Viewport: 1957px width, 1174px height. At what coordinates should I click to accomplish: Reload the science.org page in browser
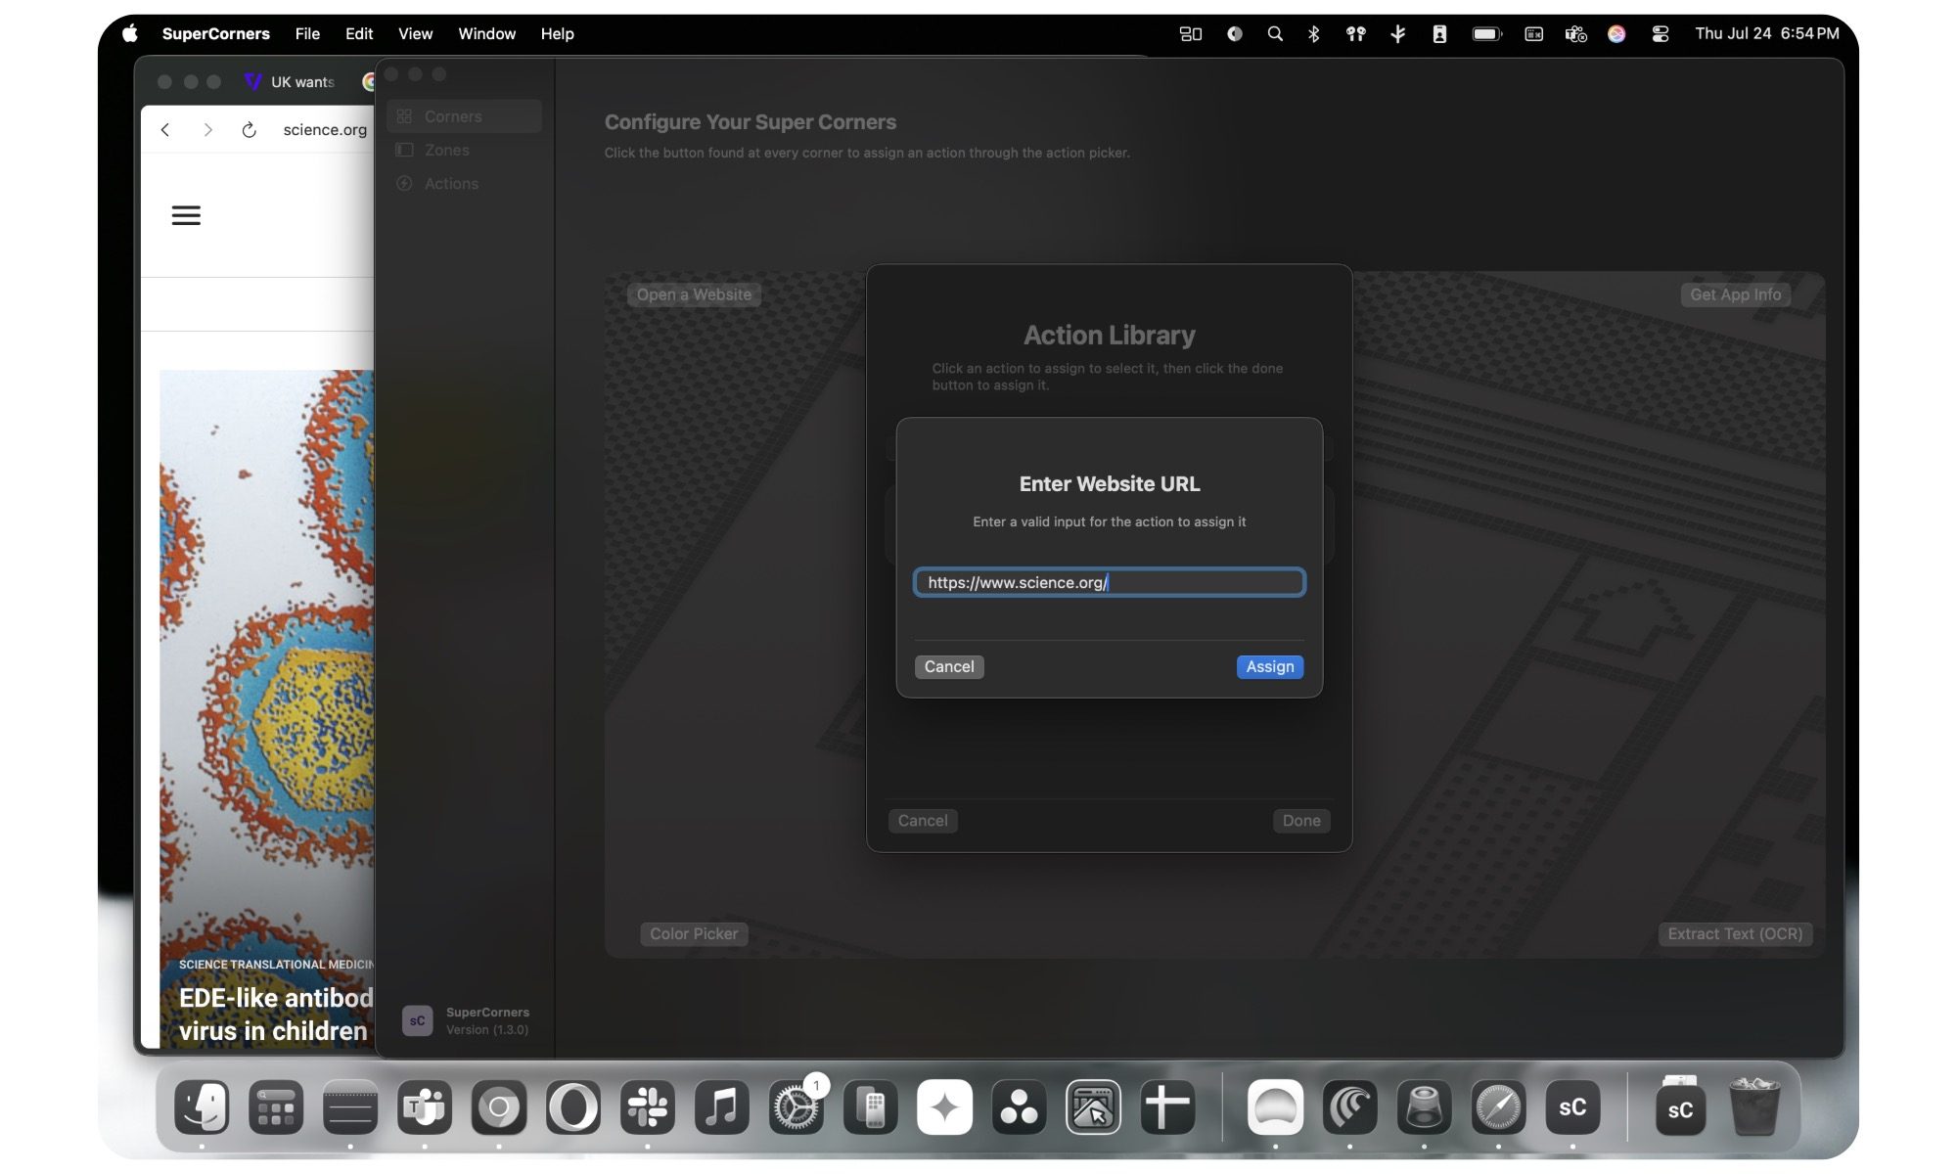249,130
